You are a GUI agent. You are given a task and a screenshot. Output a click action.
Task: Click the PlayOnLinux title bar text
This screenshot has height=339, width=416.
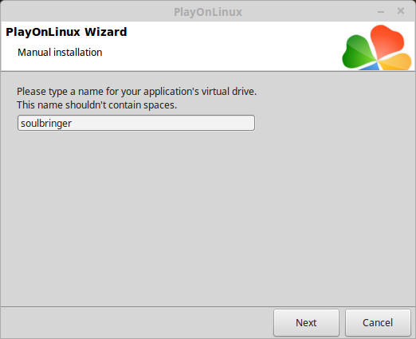click(x=208, y=12)
